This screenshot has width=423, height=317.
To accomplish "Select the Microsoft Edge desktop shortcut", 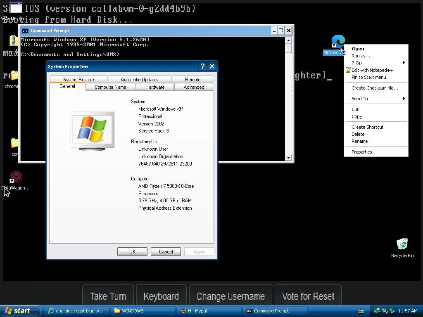I will 338,41.
